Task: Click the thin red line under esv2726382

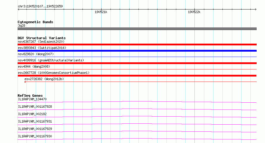Action: (x=141, y=82)
